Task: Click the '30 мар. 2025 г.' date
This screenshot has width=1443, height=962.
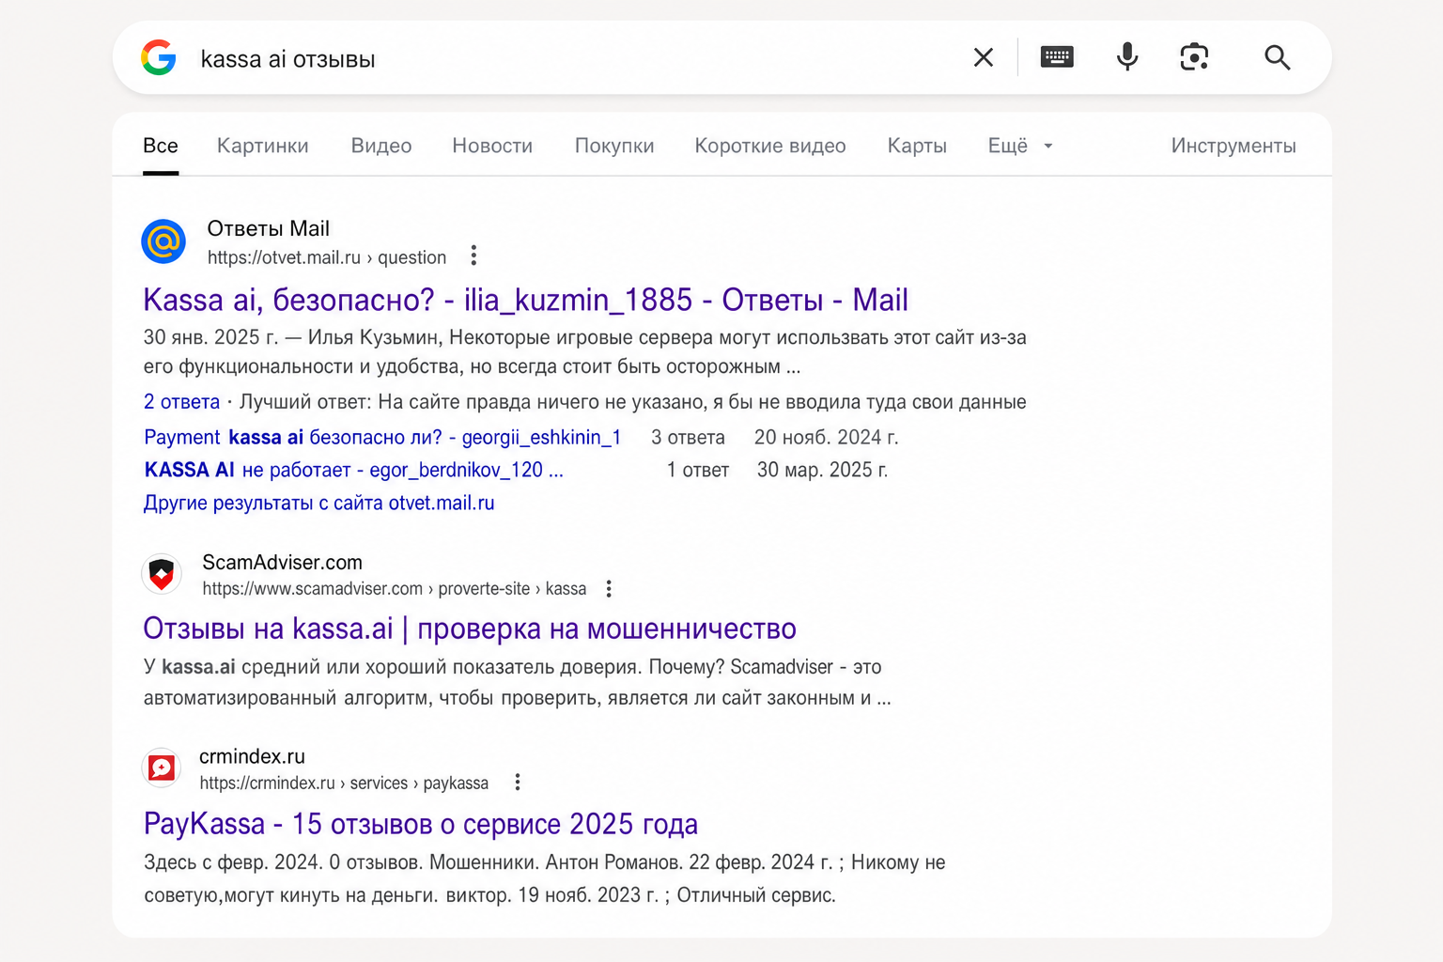Action: [x=822, y=470]
